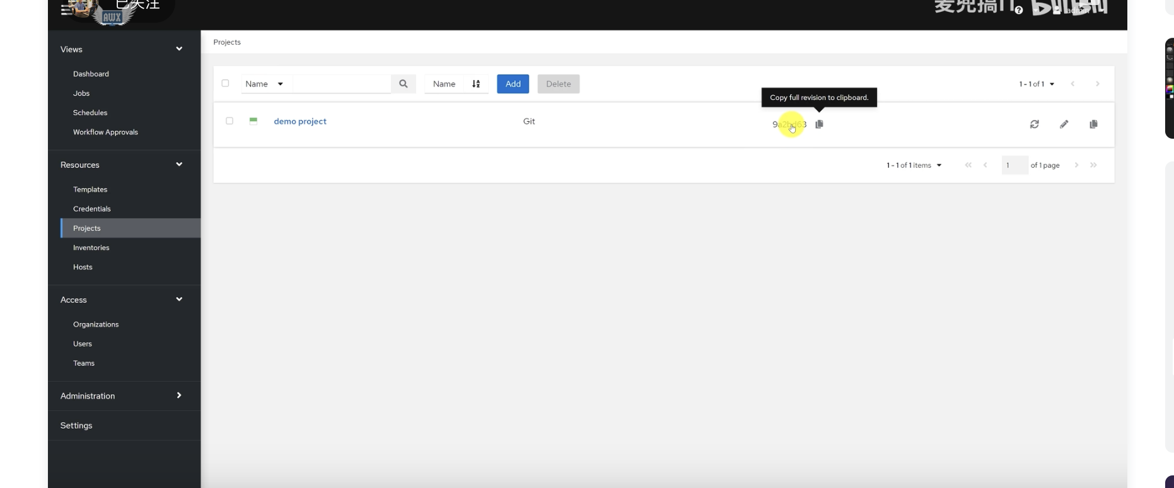This screenshot has width=1174, height=488.
Task: Go to Jobs in the sidebar
Action: pos(81,93)
